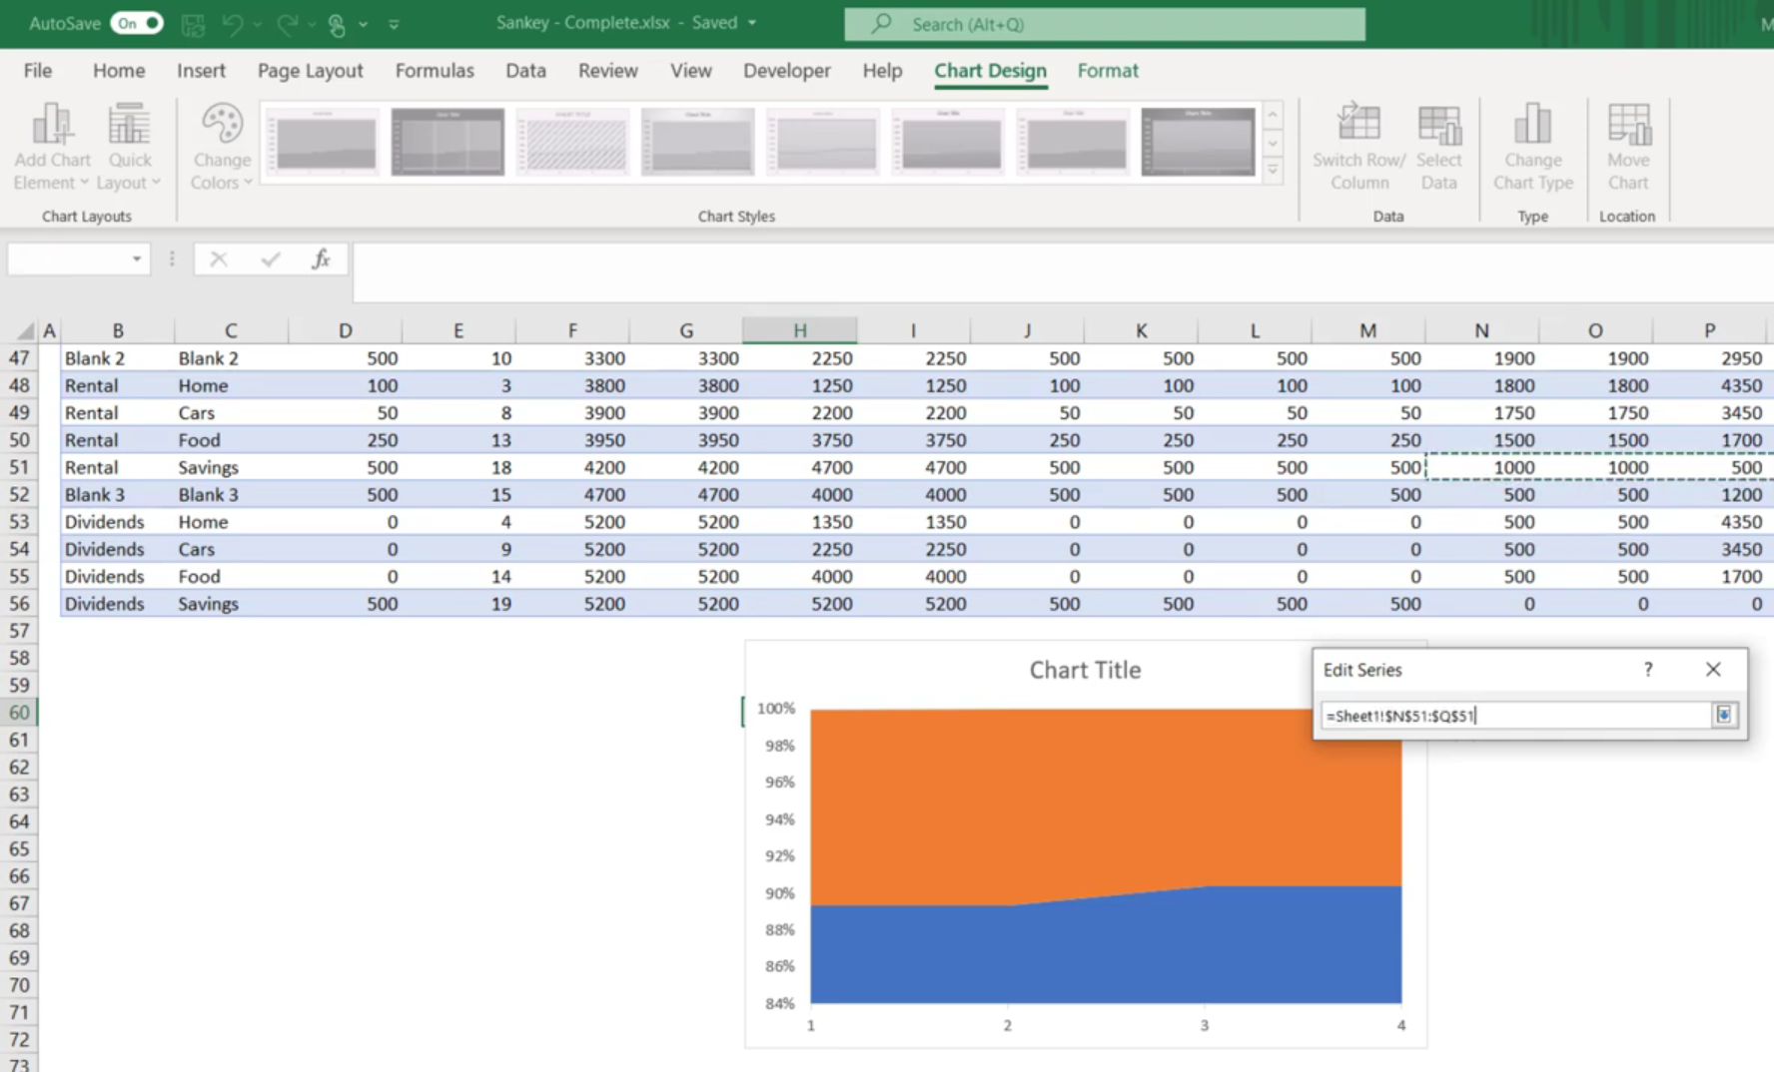This screenshot has width=1774, height=1072.
Task: Open the Formulas tab
Action: (435, 71)
